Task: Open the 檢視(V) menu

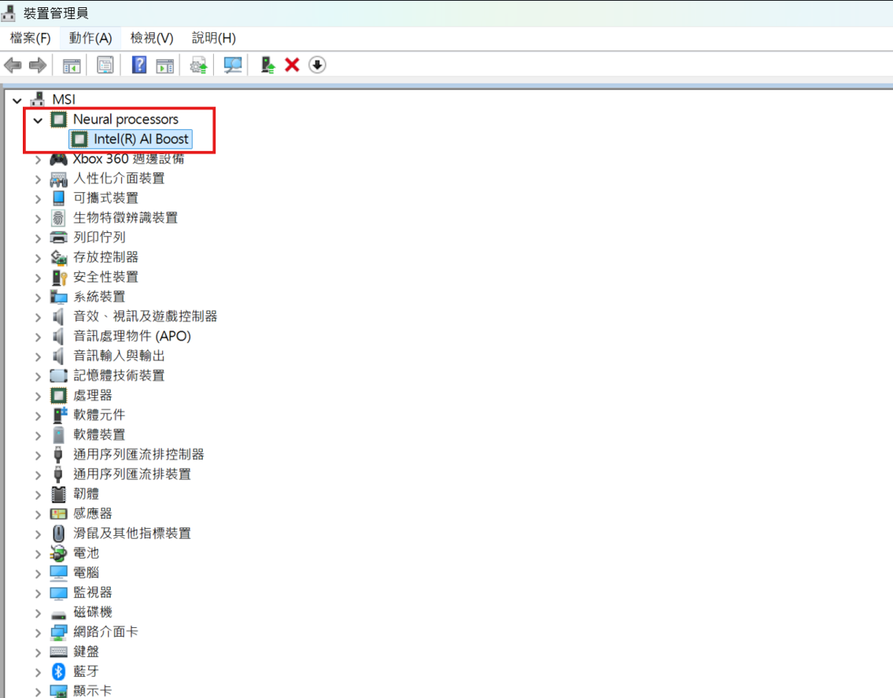Action: coord(151,38)
